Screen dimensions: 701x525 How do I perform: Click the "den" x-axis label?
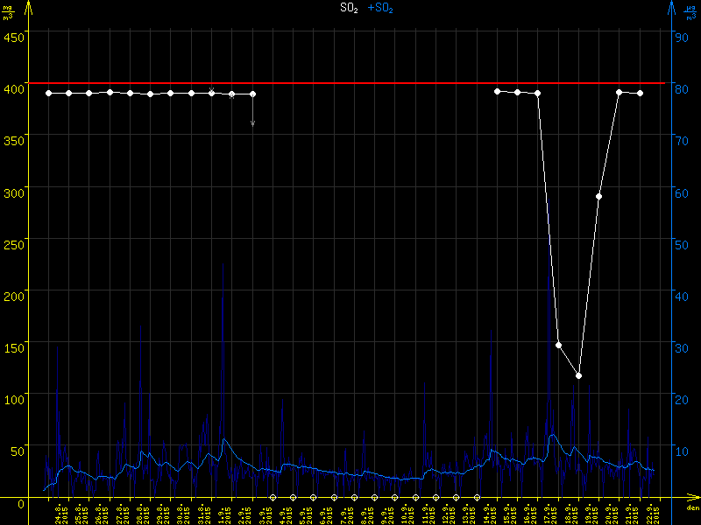click(692, 507)
